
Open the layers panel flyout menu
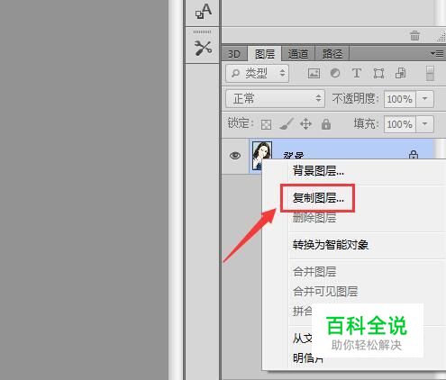coord(437,54)
